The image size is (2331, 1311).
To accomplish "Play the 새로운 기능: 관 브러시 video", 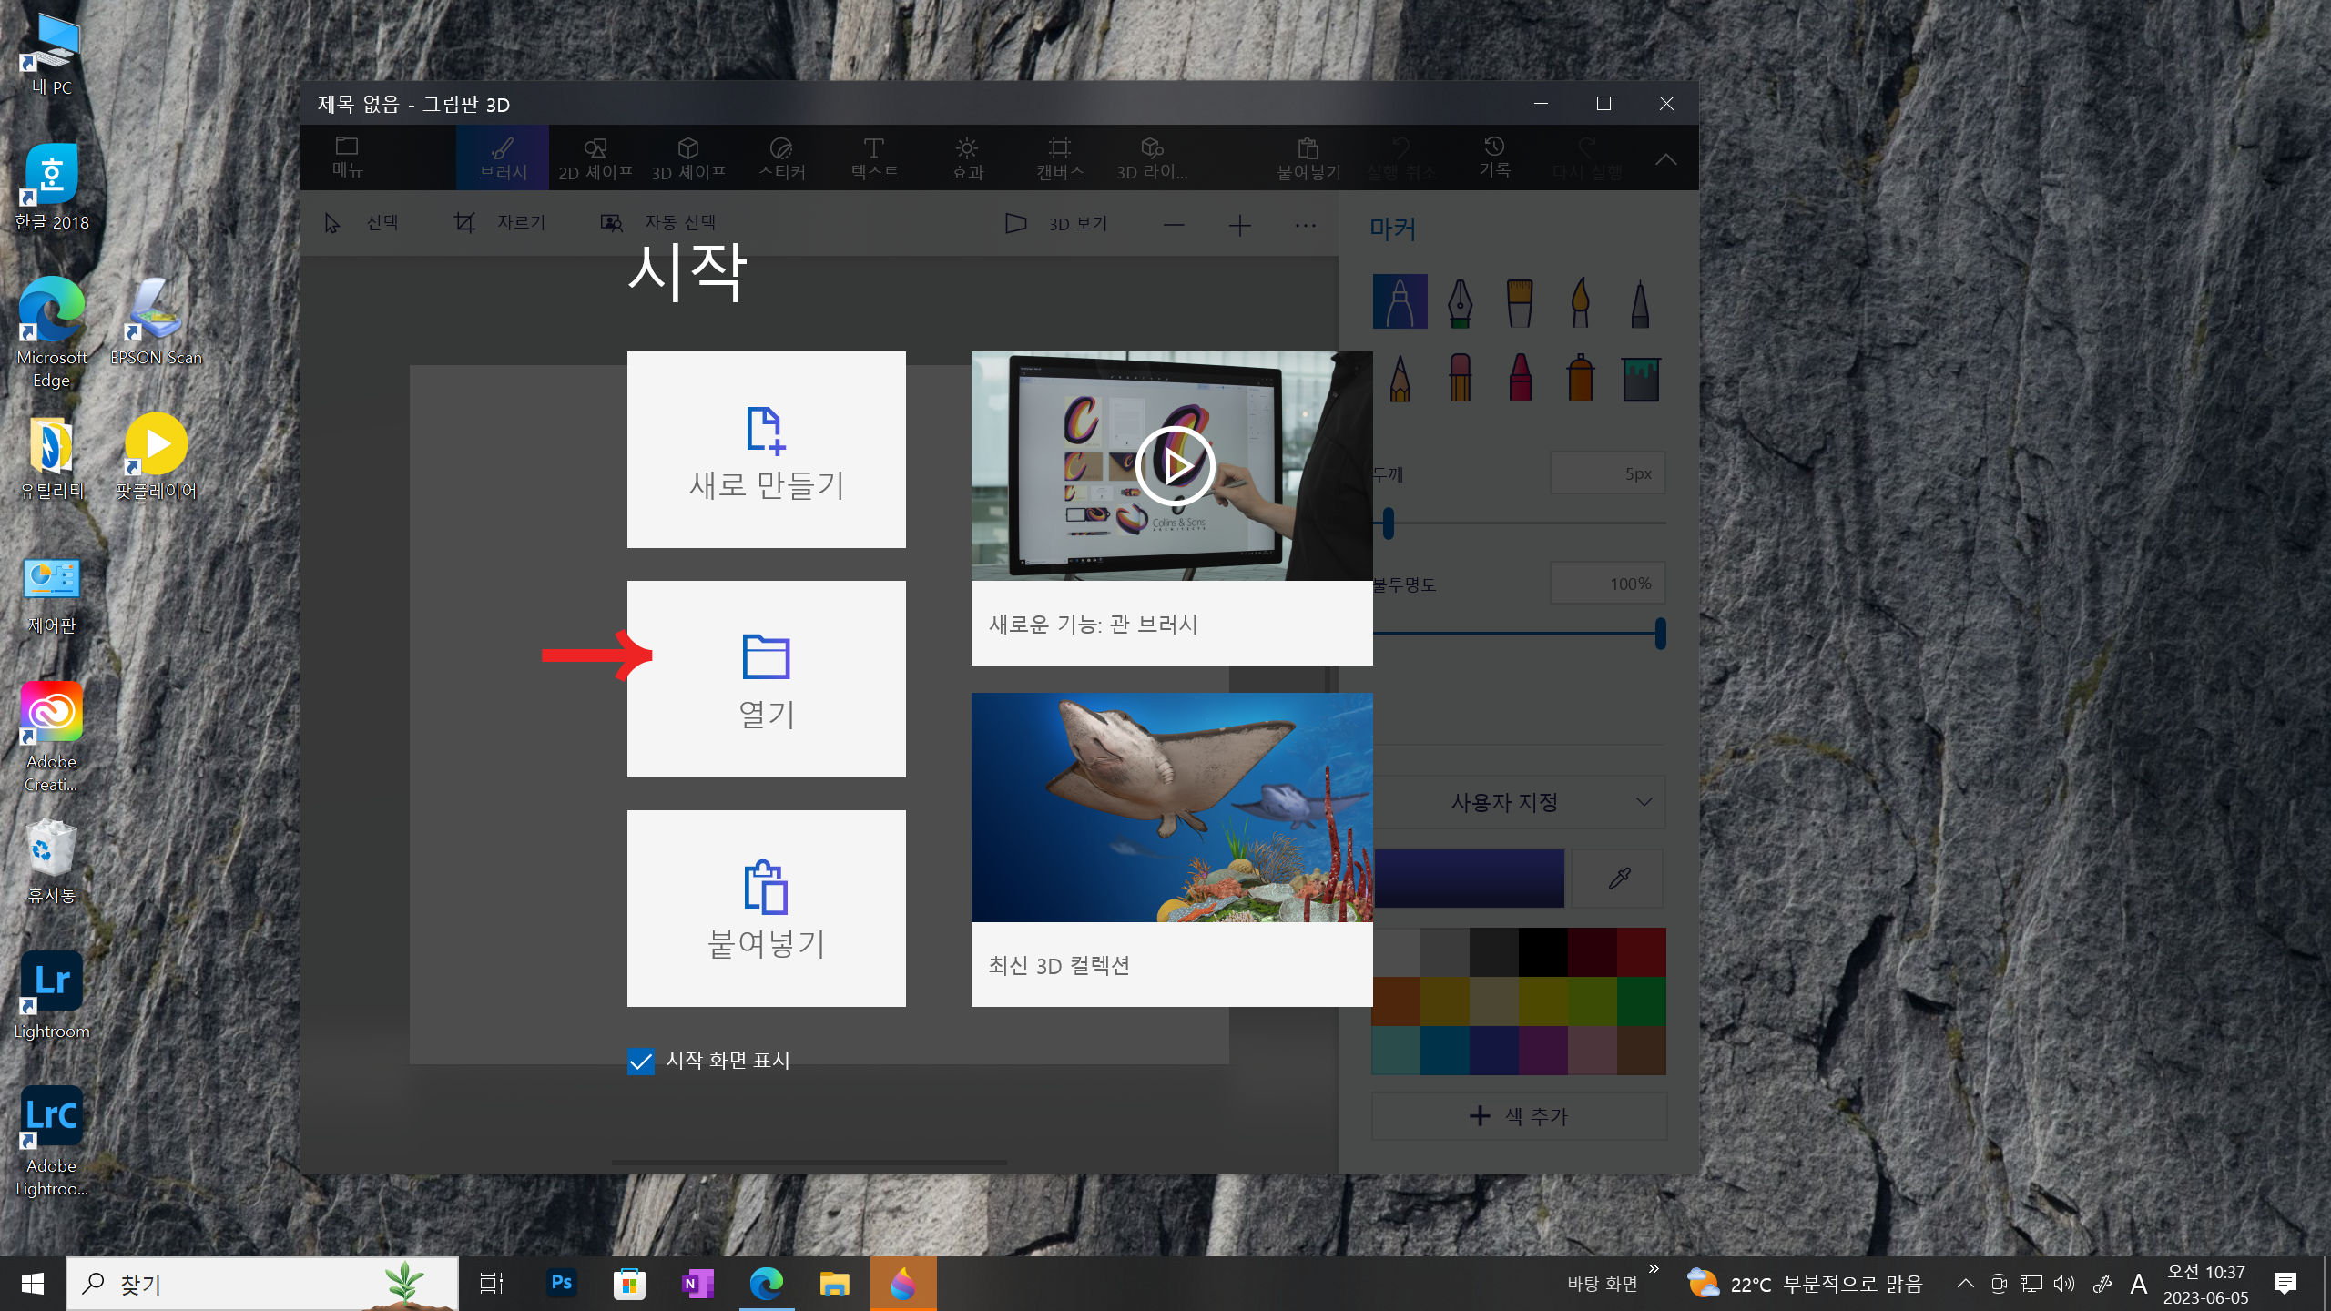I will pyautogui.click(x=1172, y=466).
